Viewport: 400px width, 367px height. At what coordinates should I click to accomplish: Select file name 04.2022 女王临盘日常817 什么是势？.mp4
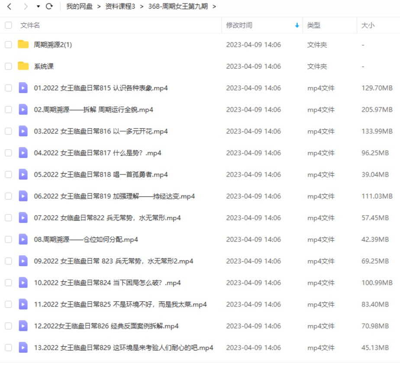(x=97, y=153)
